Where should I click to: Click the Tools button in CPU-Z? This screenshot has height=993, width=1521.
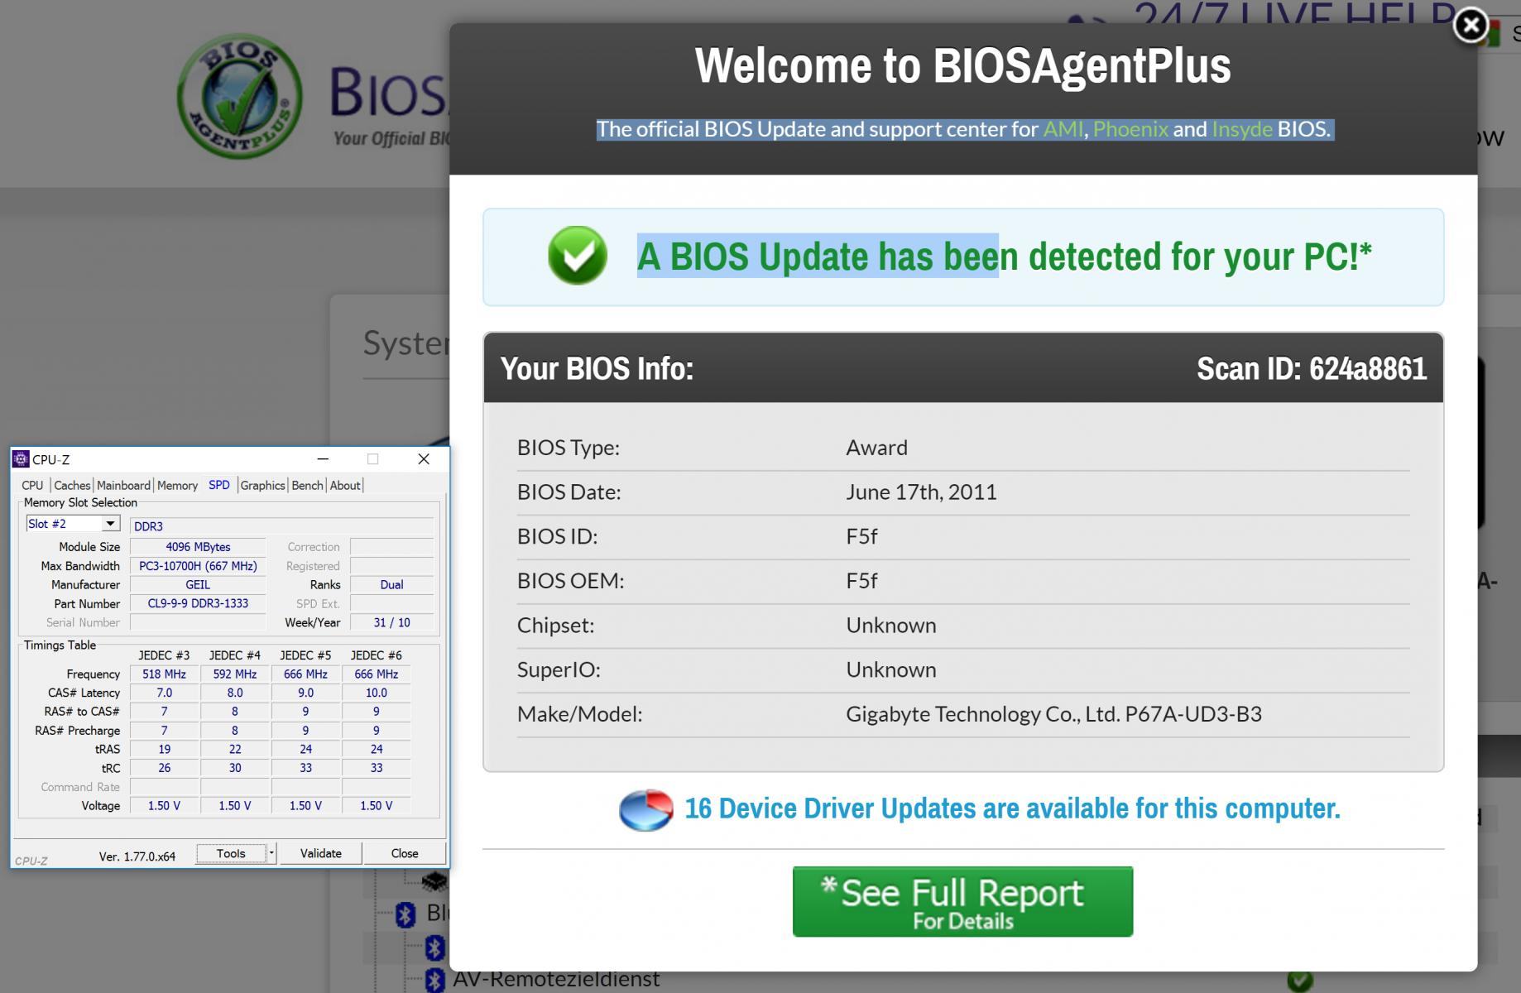[231, 853]
